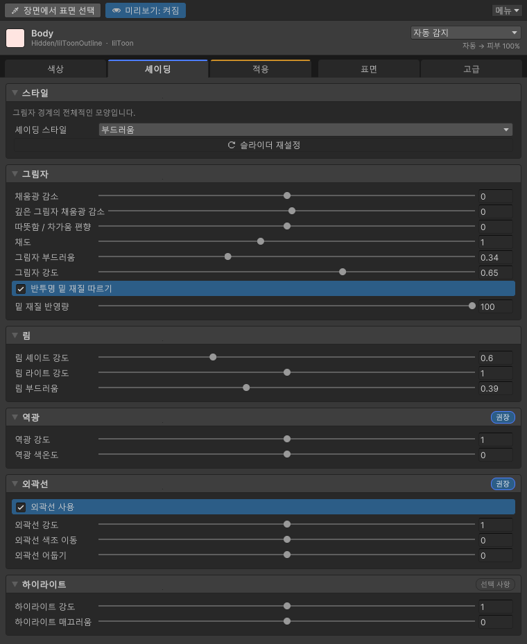The height and width of the screenshot is (644, 527).
Task: Open the 고급 tab
Action: [x=472, y=69]
